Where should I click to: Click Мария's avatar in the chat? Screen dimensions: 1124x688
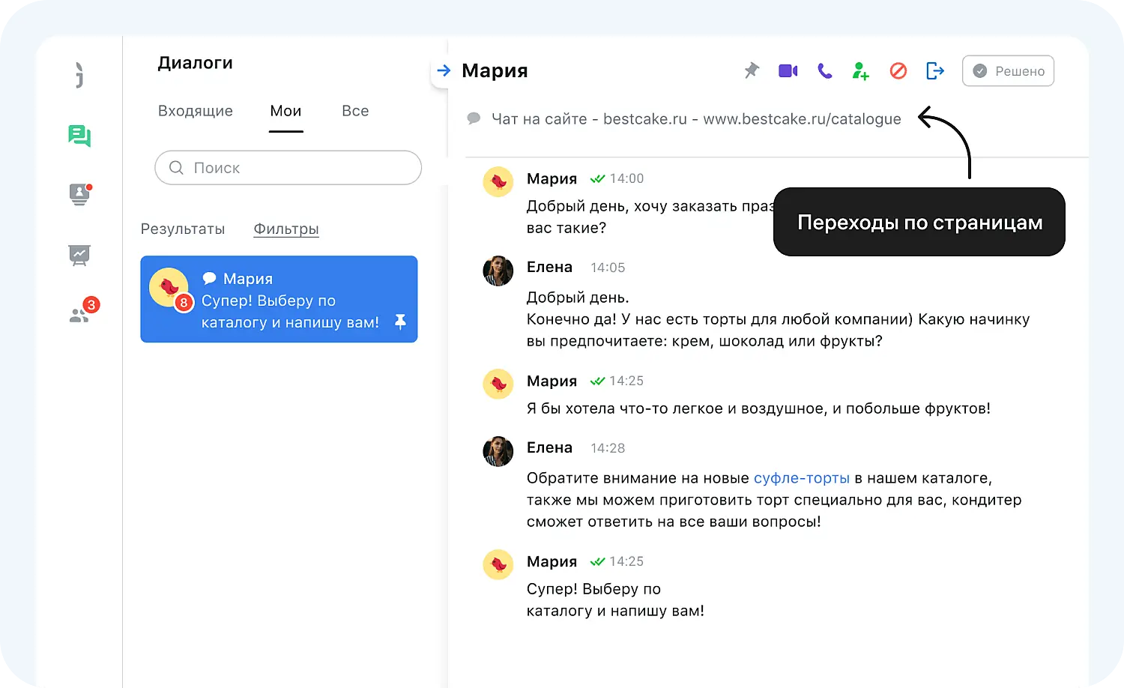[x=498, y=181]
